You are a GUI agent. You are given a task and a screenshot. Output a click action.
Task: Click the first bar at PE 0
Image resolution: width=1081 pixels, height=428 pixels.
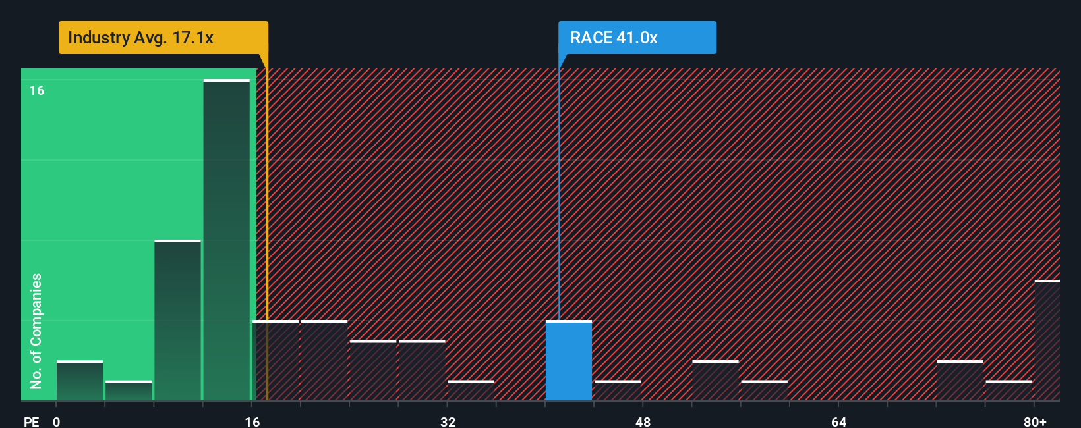coord(80,381)
